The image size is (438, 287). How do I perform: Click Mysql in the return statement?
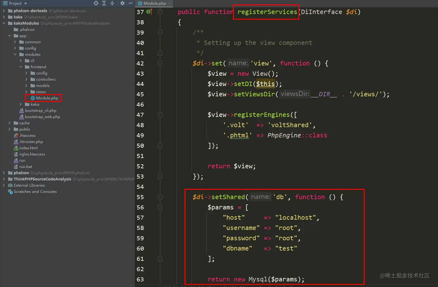pyautogui.click(x=258, y=279)
